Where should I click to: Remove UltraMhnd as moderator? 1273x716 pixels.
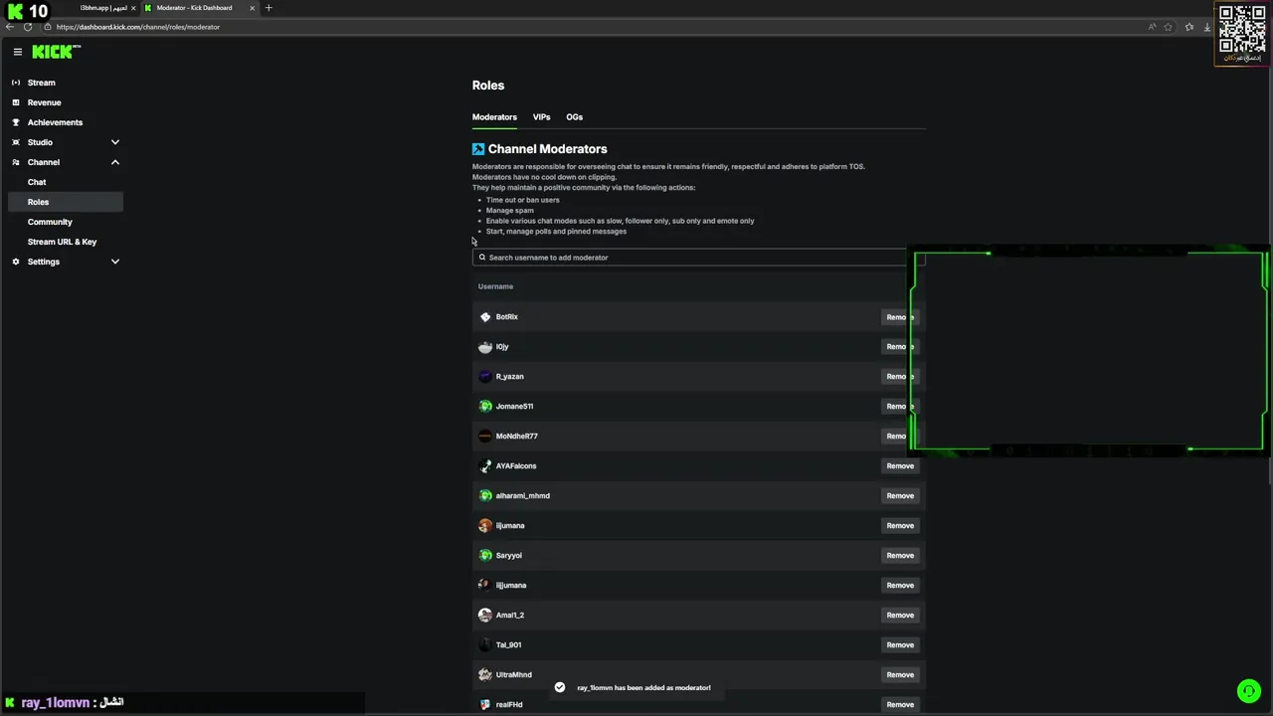point(900,674)
